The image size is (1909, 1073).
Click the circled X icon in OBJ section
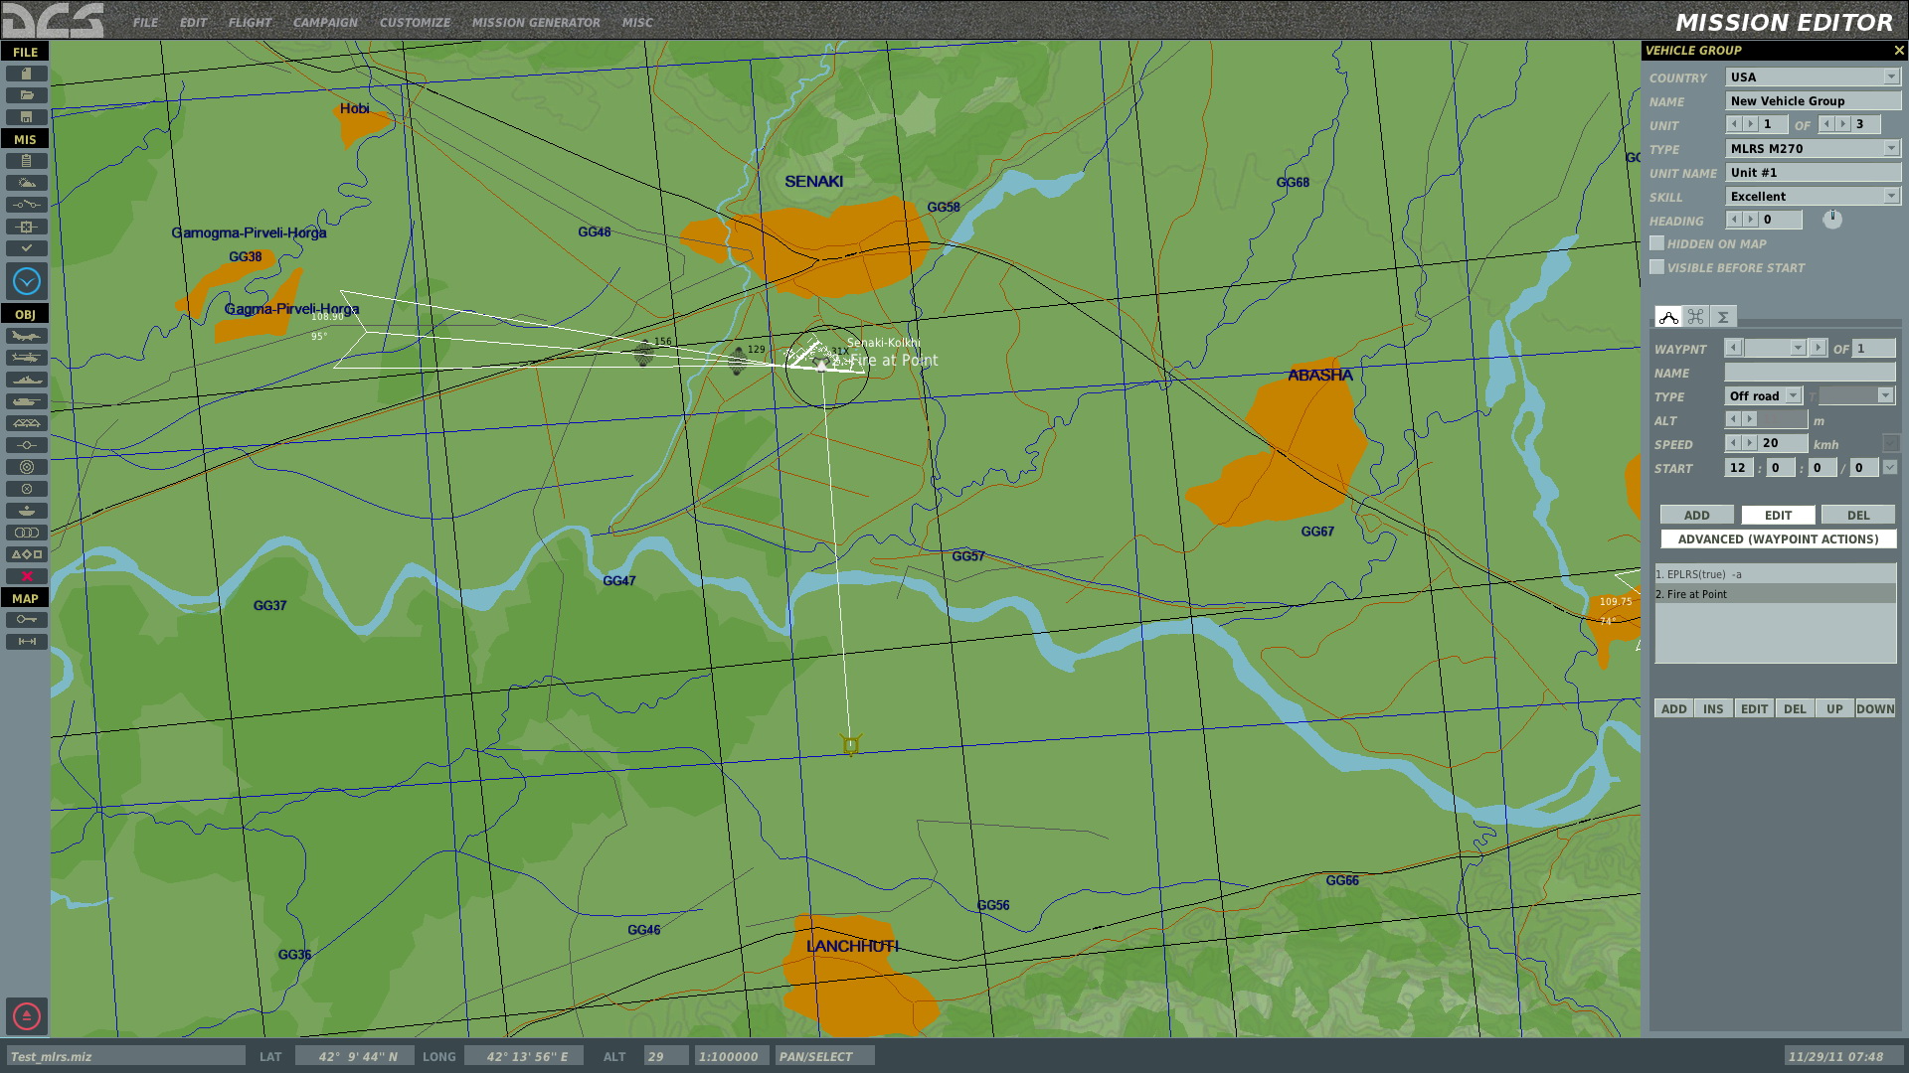pos(27,489)
